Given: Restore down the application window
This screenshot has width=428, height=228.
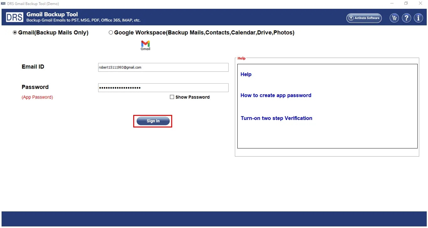Looking at the screenshot, I should tap(406, 3).
